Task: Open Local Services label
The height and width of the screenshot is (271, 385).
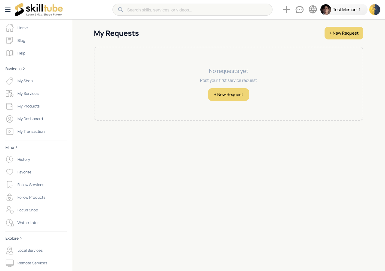Action: (x=30, y=250)
